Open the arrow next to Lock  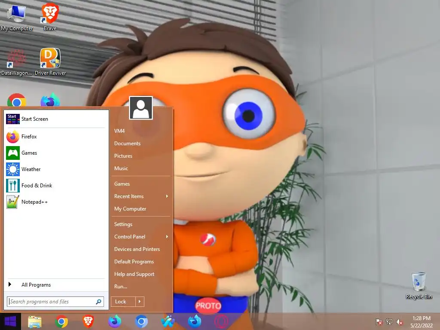point(140,302)
